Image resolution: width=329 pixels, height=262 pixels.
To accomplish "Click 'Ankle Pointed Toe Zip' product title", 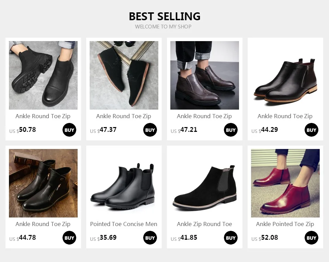I will point(285,224).
